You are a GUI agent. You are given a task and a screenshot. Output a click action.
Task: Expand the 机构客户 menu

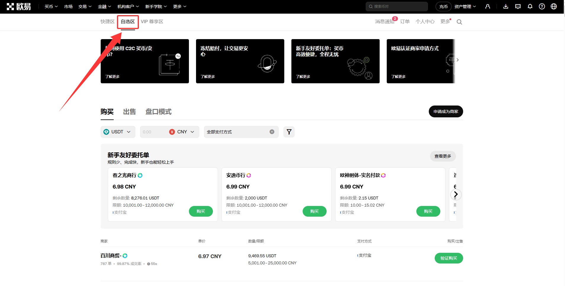coord(128,7)
